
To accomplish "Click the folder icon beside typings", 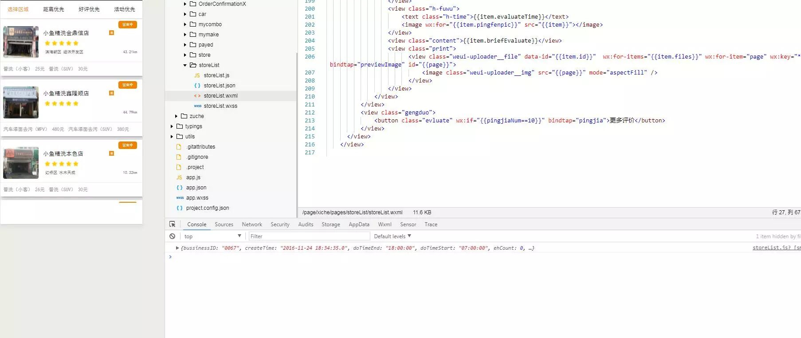I will tap(180, 126).
